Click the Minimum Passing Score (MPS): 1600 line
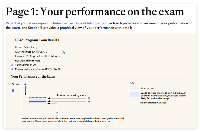 [x=37, y=69]
